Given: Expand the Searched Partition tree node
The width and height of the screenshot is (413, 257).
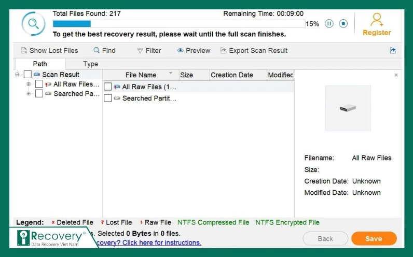Looking at the screenshot, I should tap(29, 94).
